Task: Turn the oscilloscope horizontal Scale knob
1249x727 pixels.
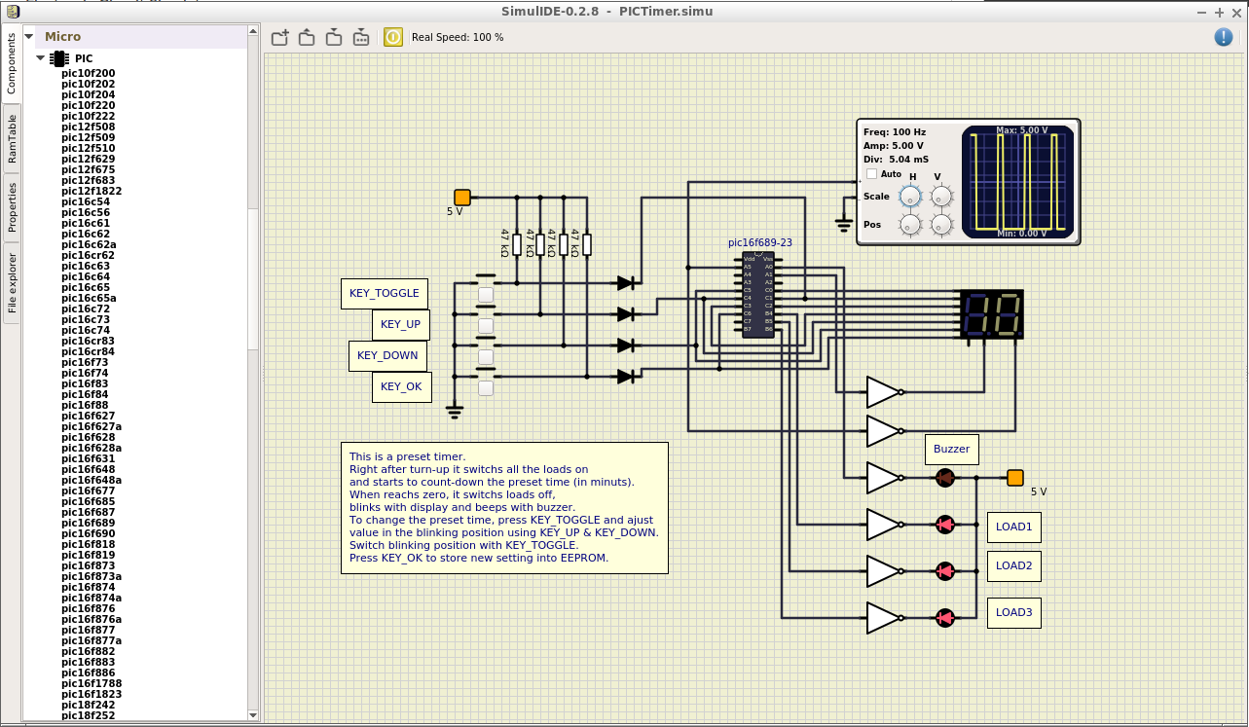Action: click(910, 198)
